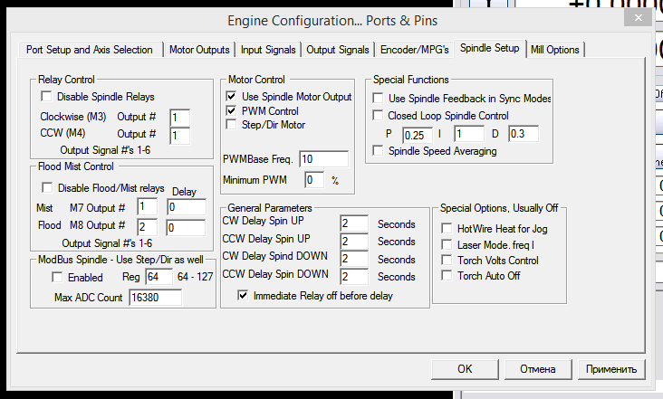Viewport: 663px width, 399px height.
Task: Open the Input Signals tab
Action: pos(268,50)
